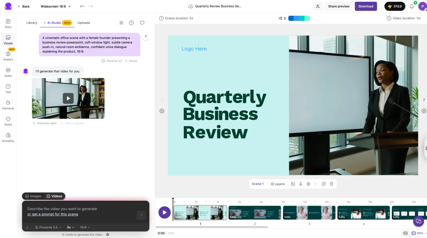Open the Audio panel

pos(8,72)
